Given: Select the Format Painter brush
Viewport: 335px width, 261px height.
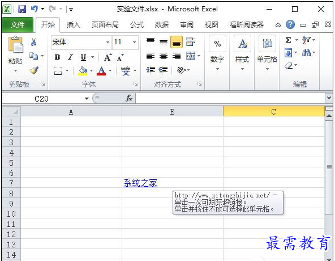Looking at the screenshot, I should 34,70.
